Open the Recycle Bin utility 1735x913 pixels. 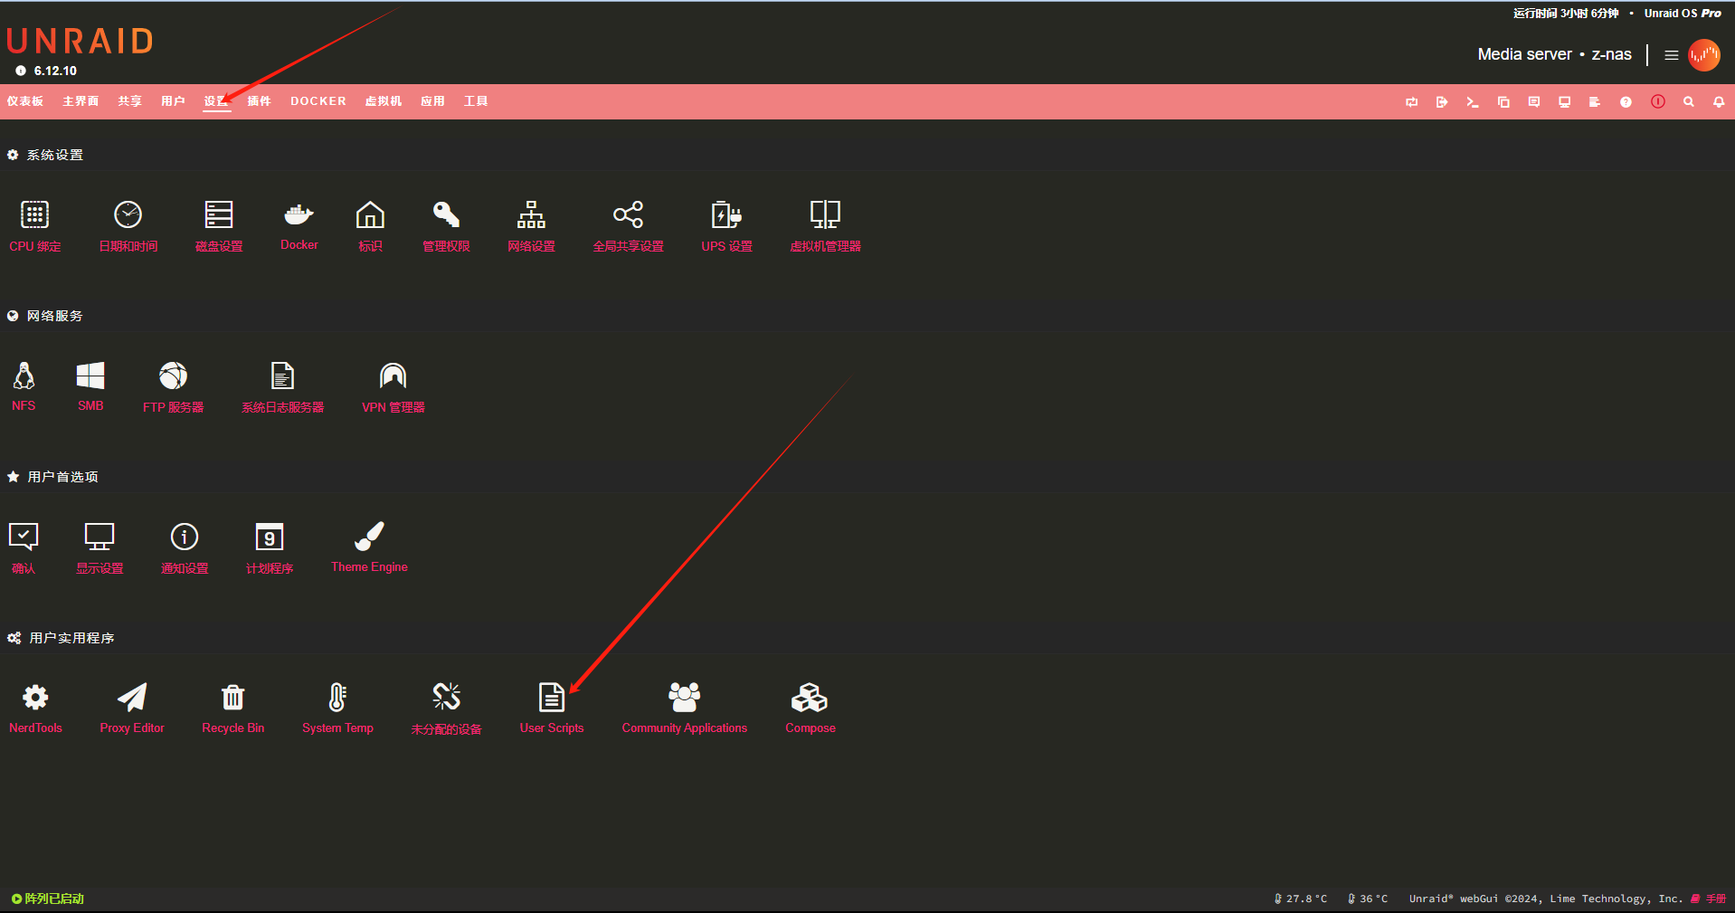coord(232,707)
